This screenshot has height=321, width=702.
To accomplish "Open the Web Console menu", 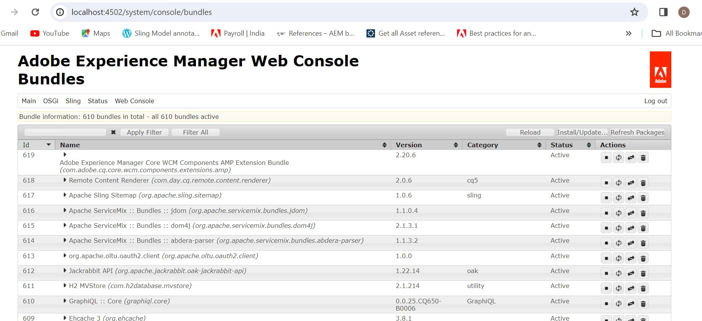I will (134, 101).
